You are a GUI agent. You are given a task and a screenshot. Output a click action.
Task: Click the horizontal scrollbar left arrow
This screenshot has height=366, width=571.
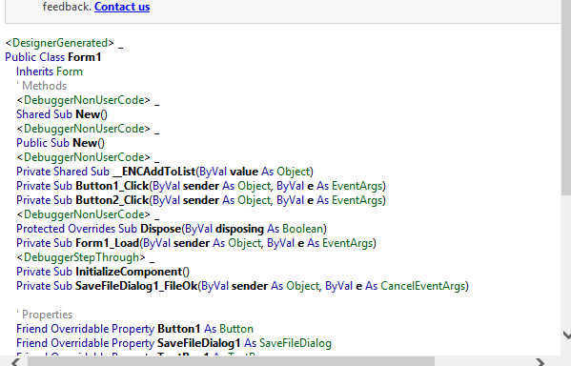pos(15,362)
